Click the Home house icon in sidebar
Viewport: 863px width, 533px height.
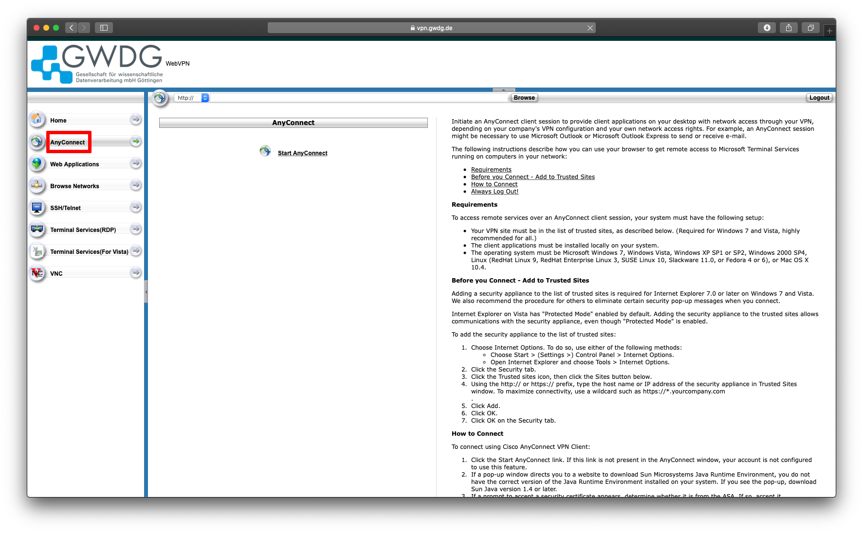(x=37, y=119)
